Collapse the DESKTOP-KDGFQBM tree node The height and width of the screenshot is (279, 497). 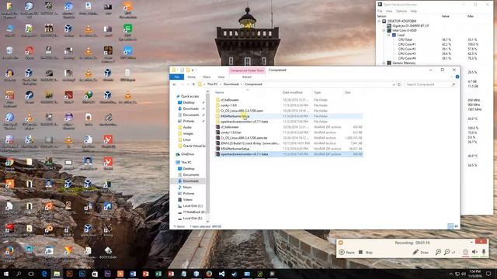point(379,21)
